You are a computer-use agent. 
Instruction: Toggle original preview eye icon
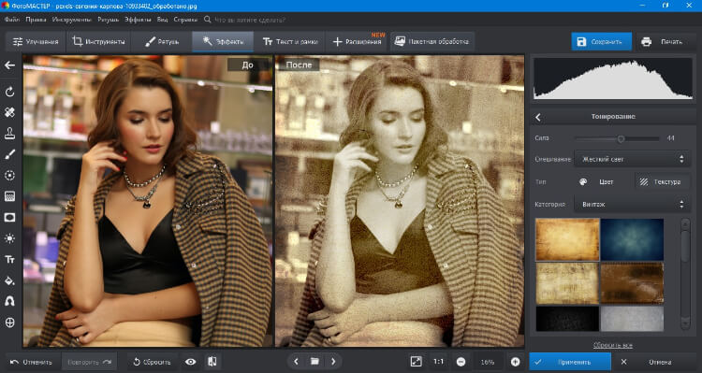(191, 362)
